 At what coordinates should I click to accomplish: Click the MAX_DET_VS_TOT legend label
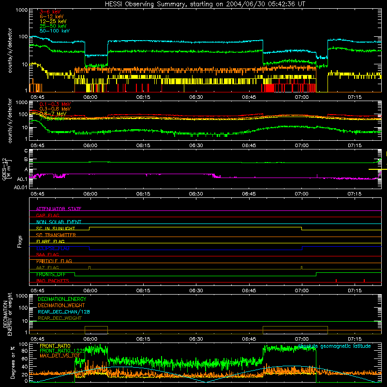click(x=60, y=356)
